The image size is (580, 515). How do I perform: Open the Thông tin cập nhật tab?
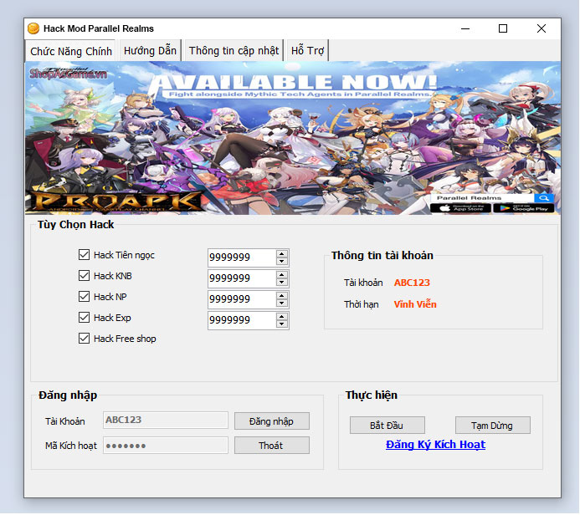234,51
